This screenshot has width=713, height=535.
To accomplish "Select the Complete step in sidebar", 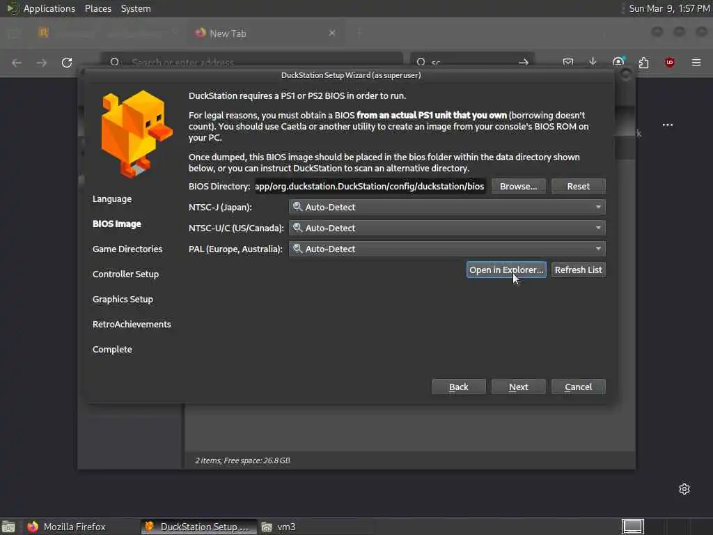I will (x=112, y=350).
